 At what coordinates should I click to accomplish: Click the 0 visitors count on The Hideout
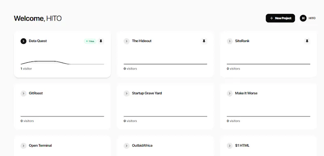click(130, 69)
